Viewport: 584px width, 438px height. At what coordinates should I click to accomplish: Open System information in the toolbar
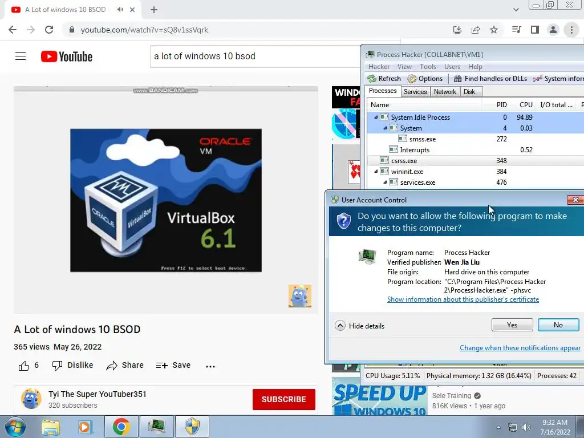[x=559, y=79]
